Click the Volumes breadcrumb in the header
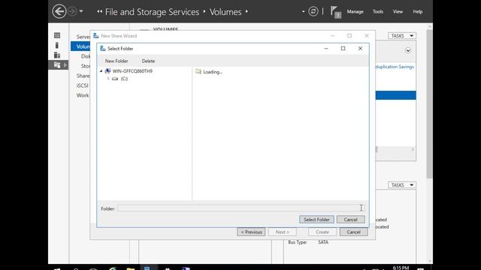 point(225,12)
